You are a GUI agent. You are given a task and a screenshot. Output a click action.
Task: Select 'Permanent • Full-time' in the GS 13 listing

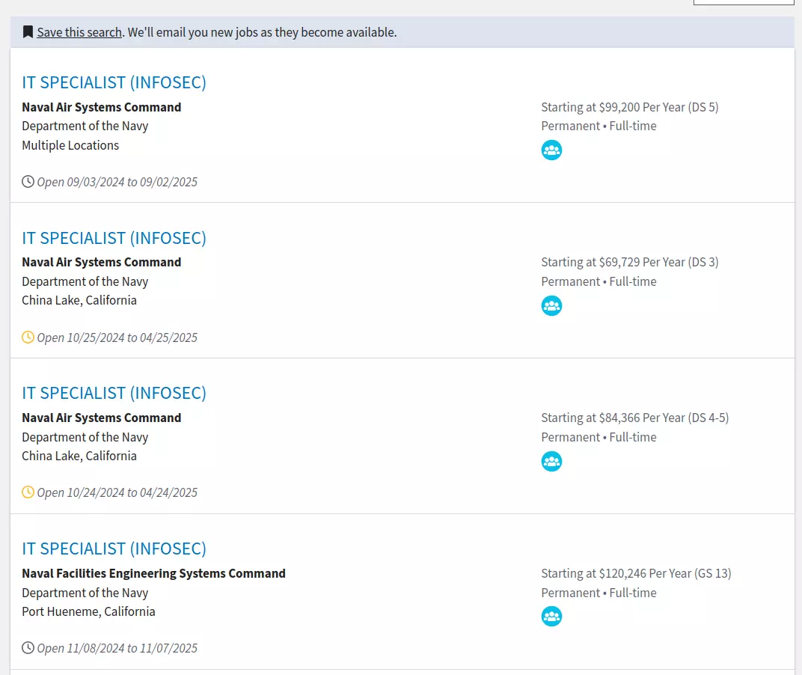click(599, 593)
